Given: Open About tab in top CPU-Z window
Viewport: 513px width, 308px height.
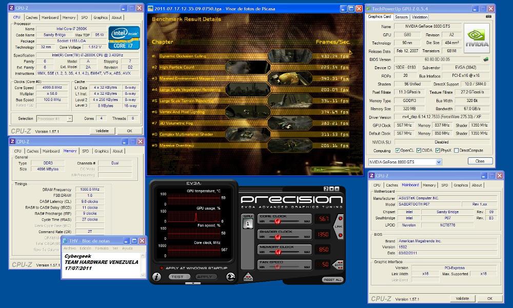Looking at the screenshot, I should [x=116, y=17].
